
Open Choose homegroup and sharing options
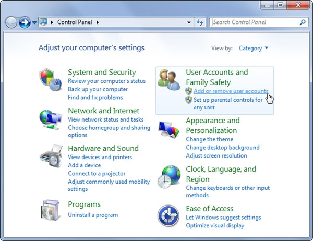pos(109,131)
